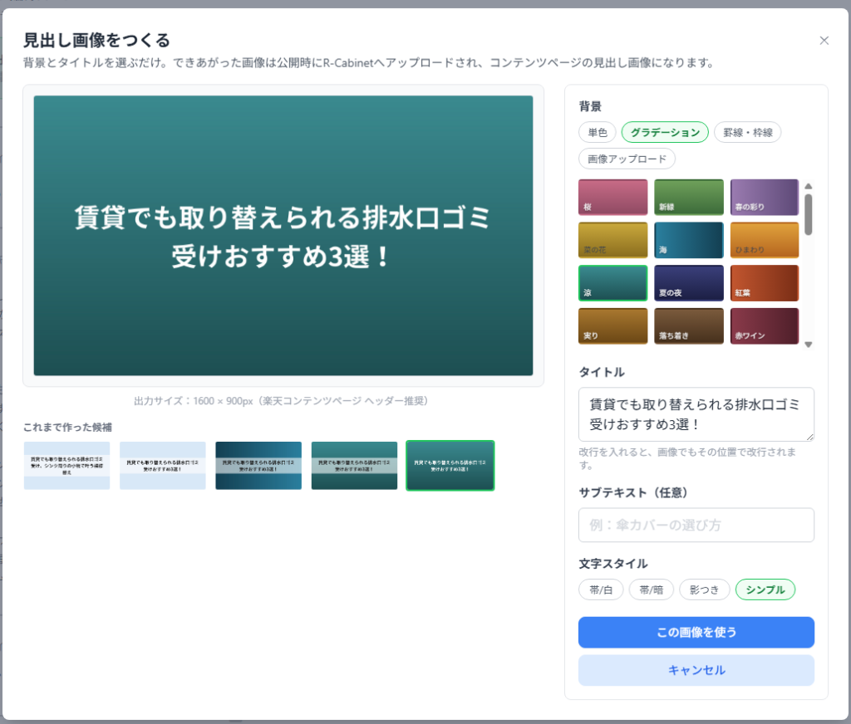Screen dimensions: 851x724
Task: Pick the 実り brown-gold gradient swatch
Action: tap(612, 326)
